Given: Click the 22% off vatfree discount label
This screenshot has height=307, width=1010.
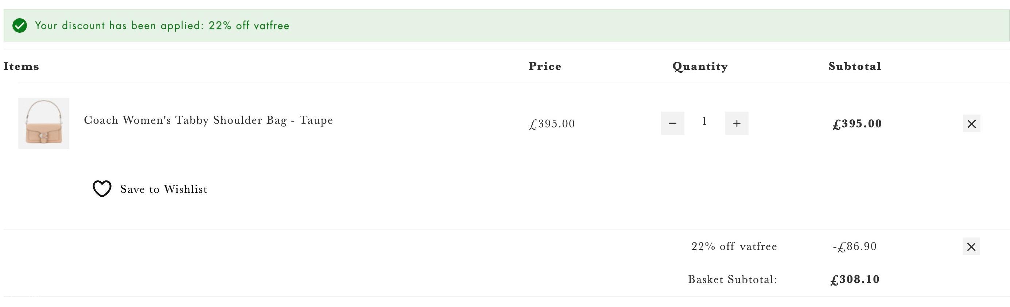Looking at the screenshot, I should pyautogui.click(x=734, y=246).
